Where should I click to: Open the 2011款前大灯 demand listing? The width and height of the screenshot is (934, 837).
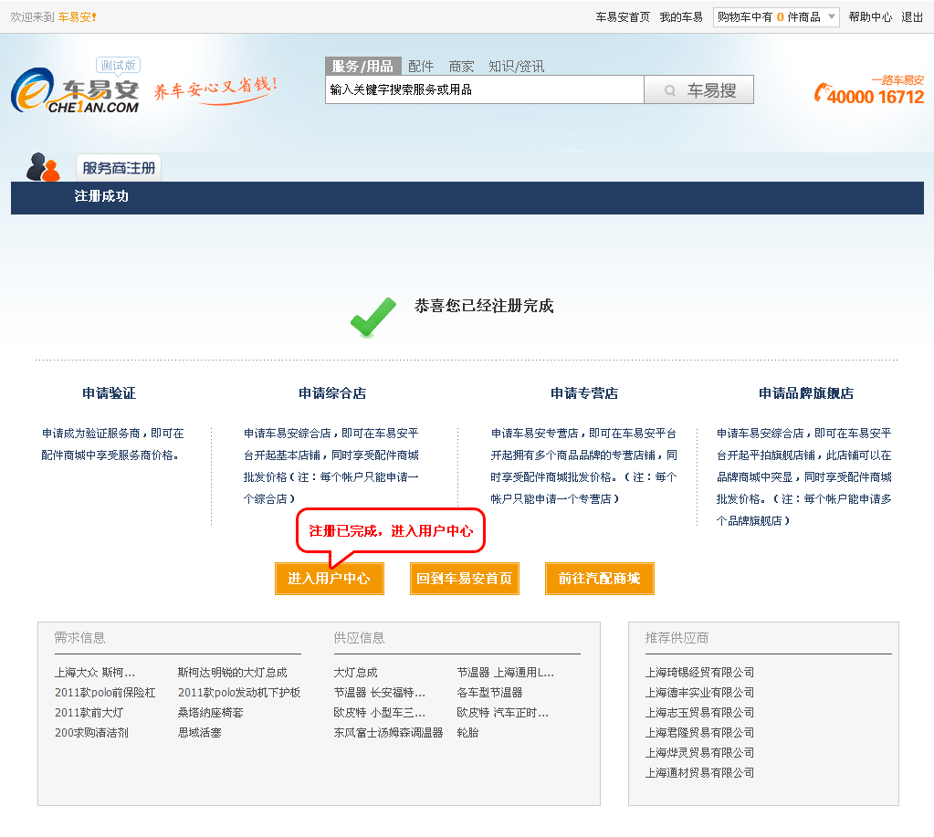89,713
